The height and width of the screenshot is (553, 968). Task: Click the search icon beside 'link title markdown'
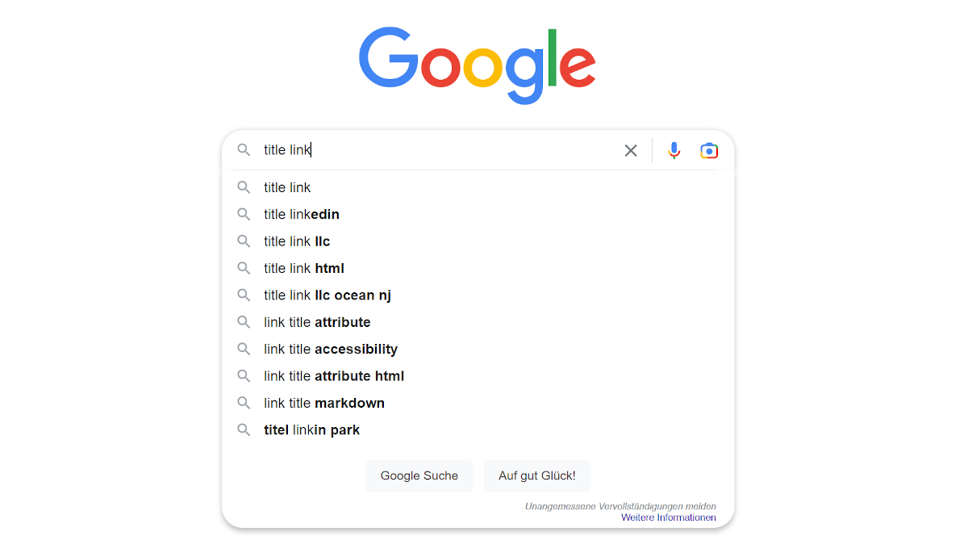tap(244, 403)
